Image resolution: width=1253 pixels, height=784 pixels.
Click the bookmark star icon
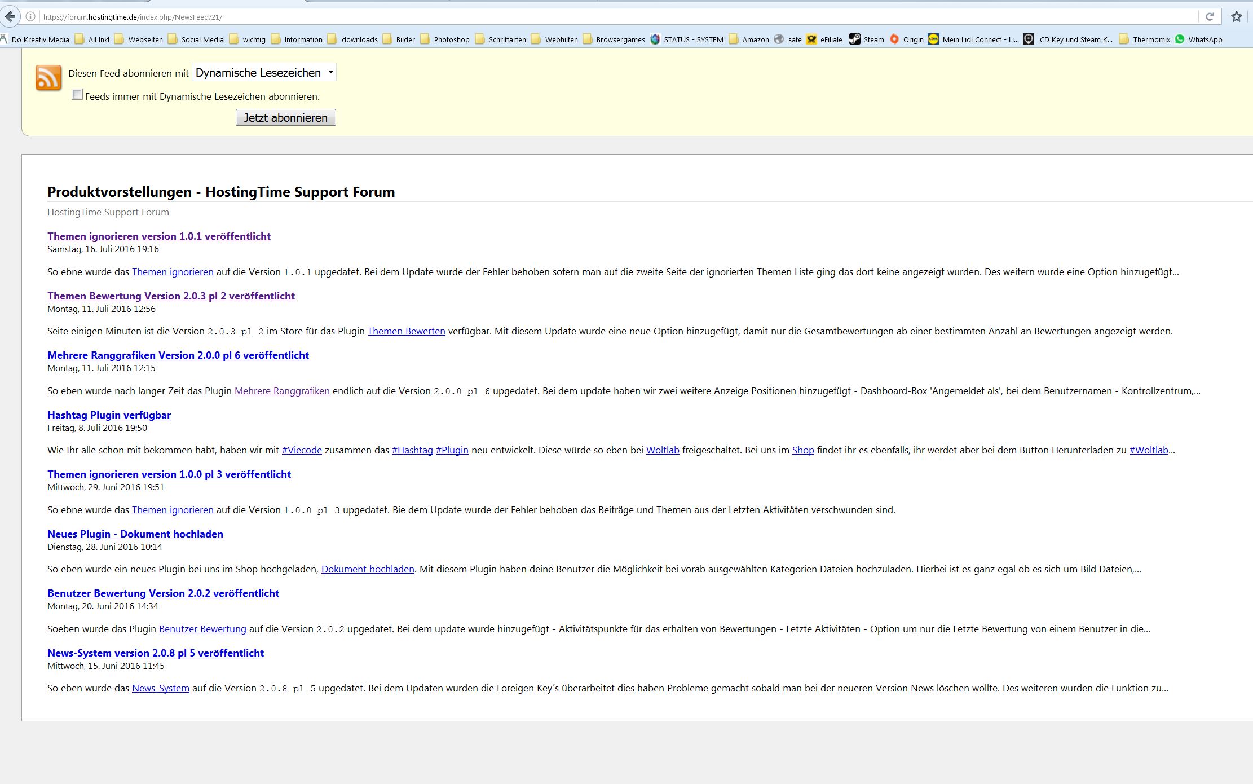1237,17
